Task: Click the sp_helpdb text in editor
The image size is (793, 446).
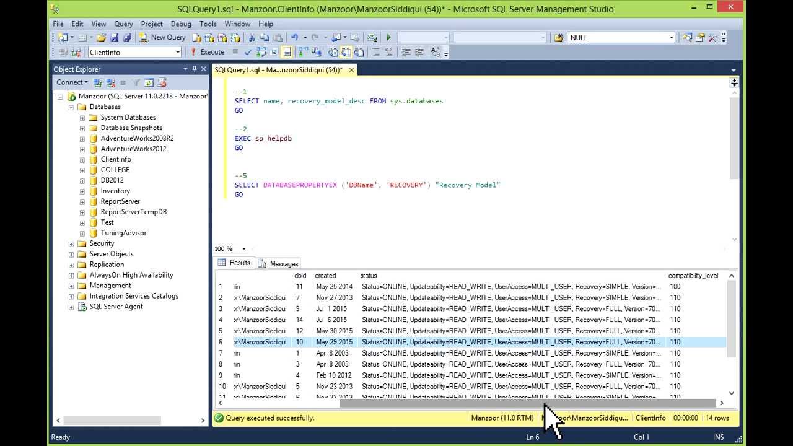Action: (273, 138)
